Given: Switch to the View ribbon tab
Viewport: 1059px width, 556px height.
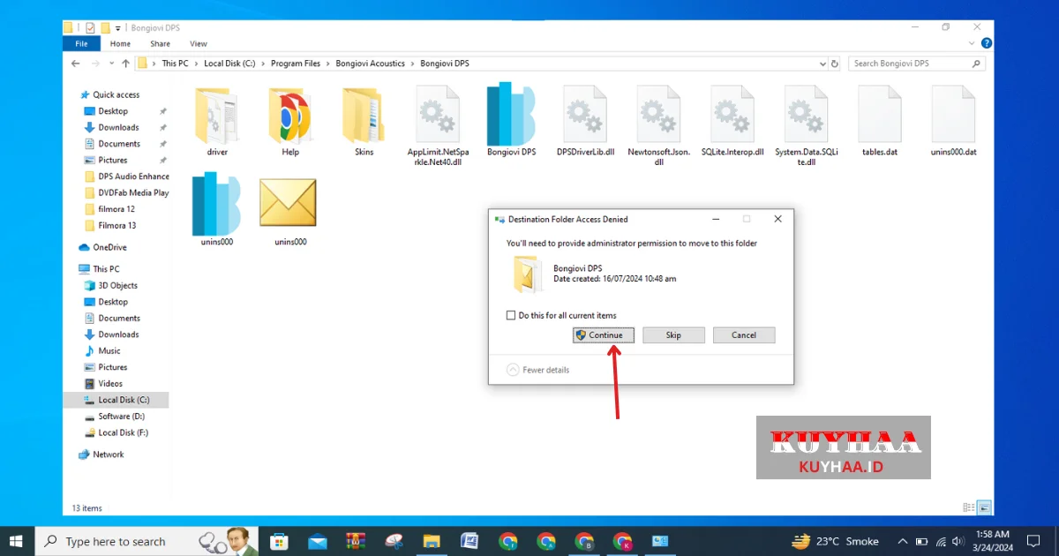Looking at the screenshot, I should pos(199,43).
